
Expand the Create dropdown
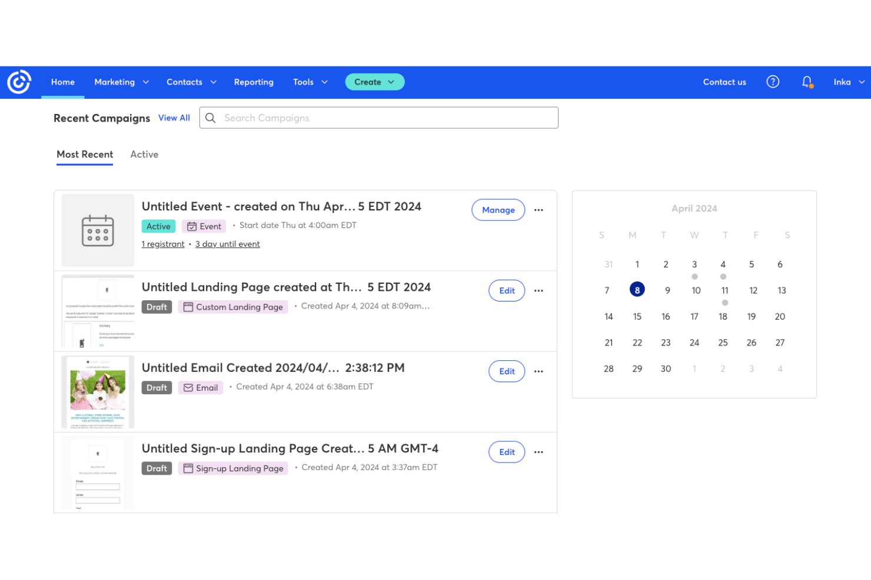pos(375,82)
